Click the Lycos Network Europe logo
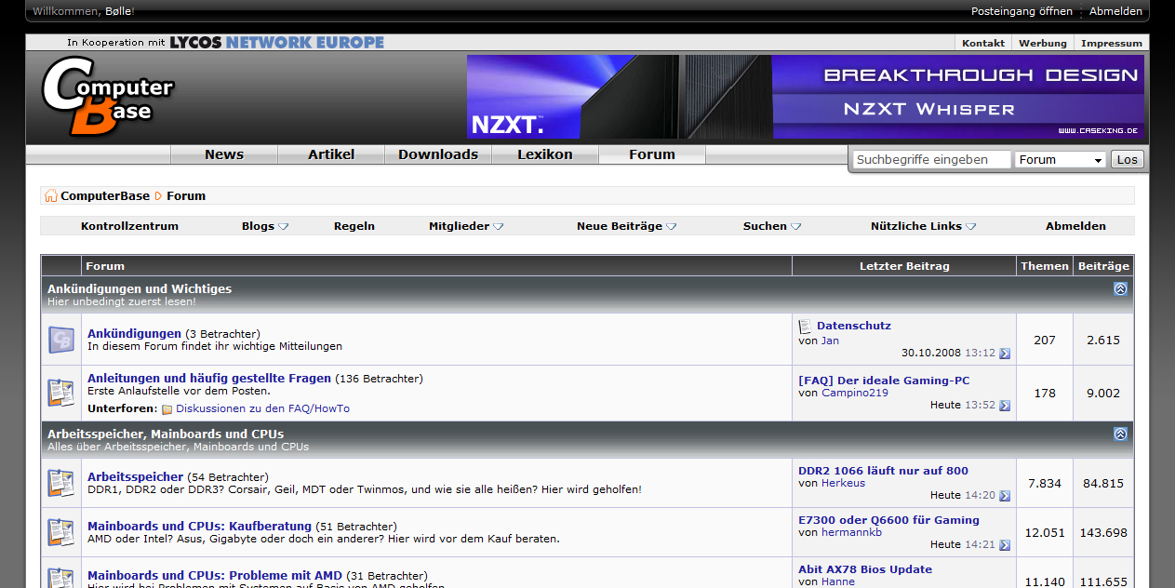 click(276, 43)
